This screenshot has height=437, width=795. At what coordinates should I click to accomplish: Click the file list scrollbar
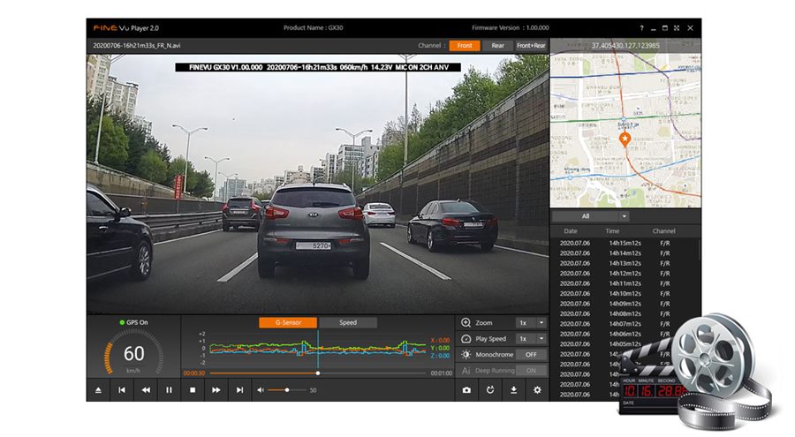click(700, 251)
